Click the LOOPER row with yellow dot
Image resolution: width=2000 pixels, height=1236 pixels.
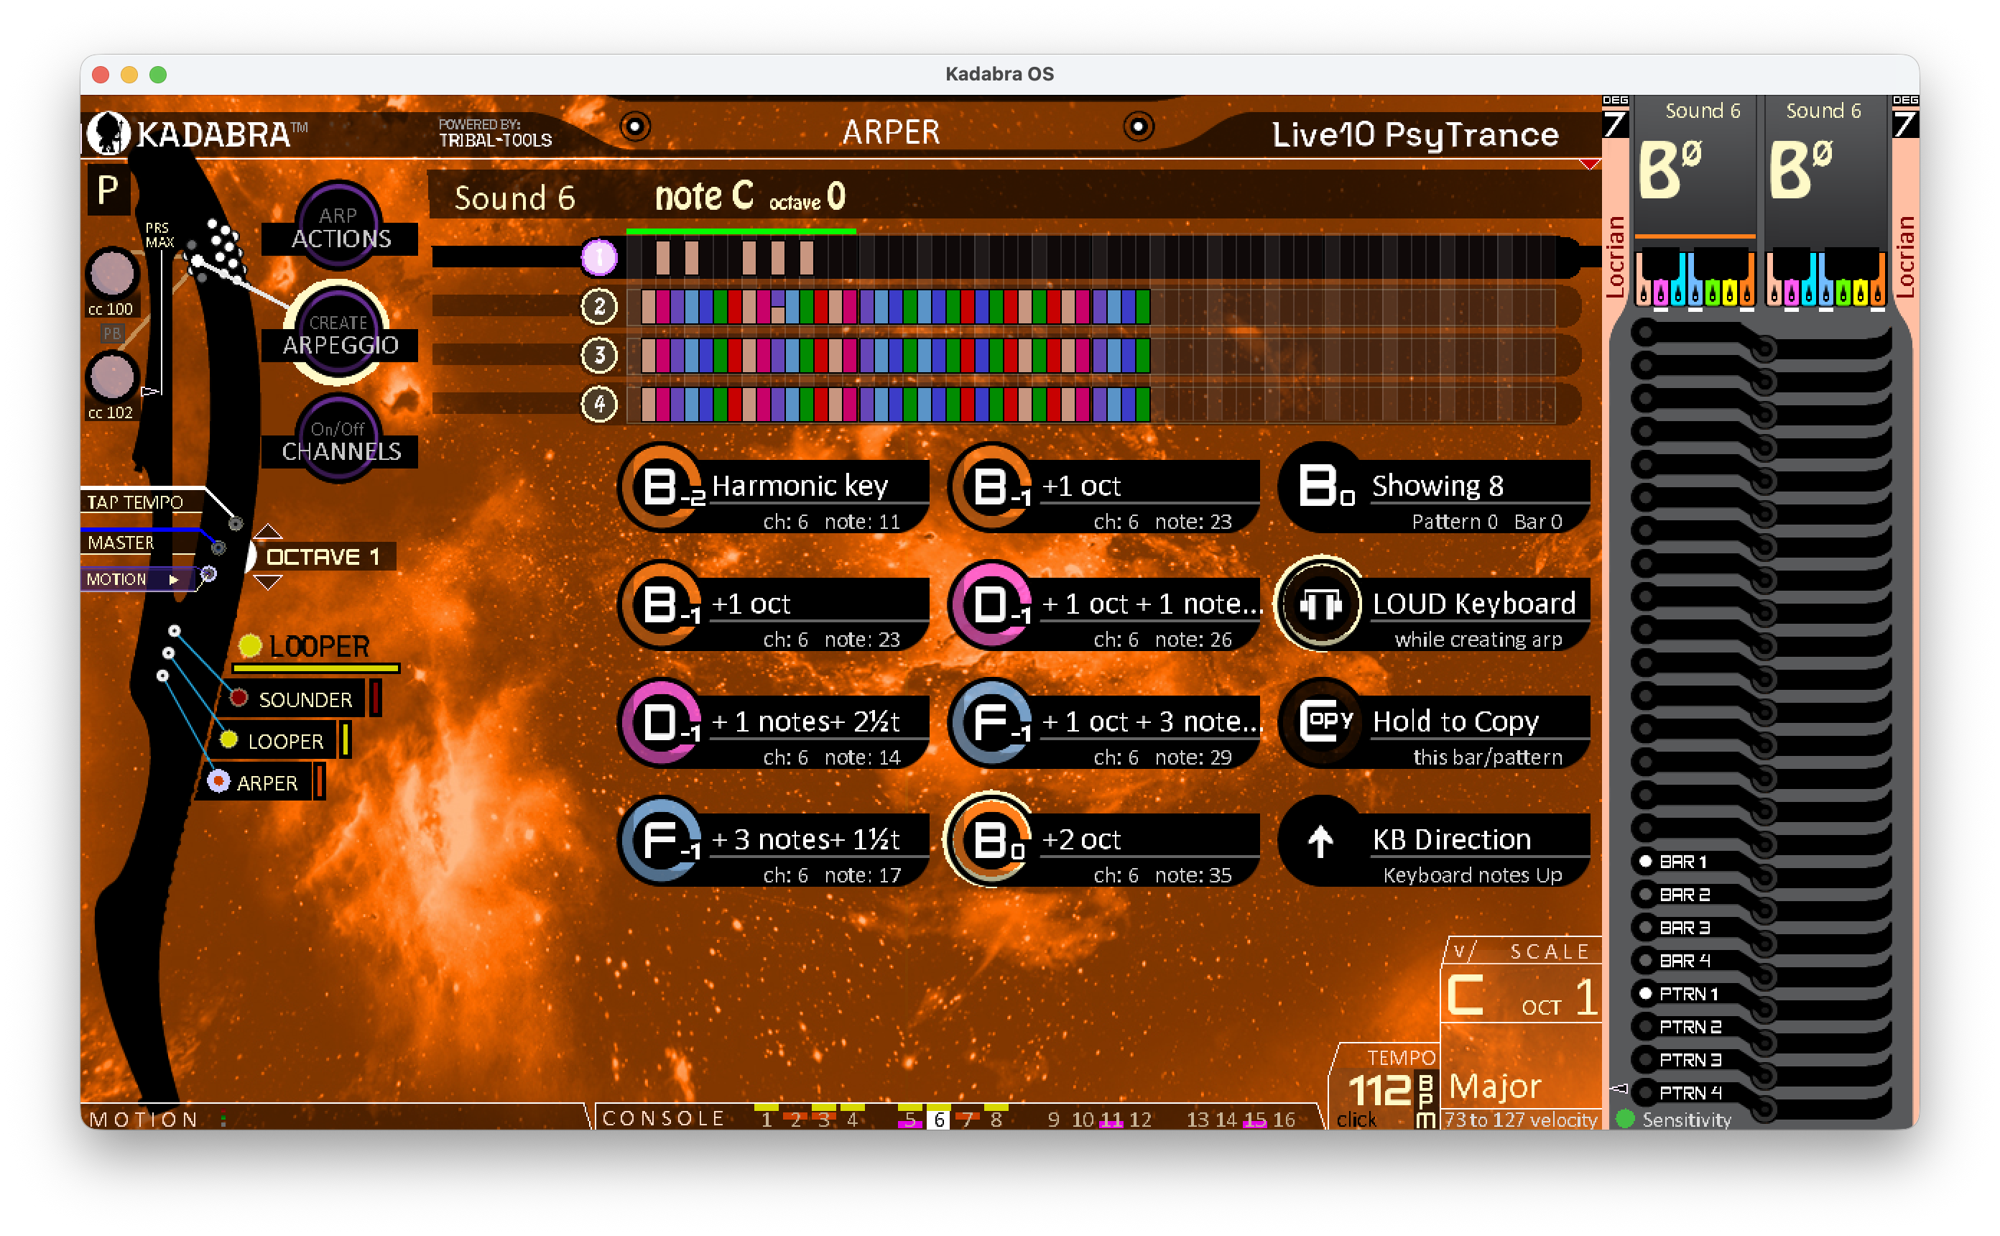pyautogui.click(x=284, y=741)
